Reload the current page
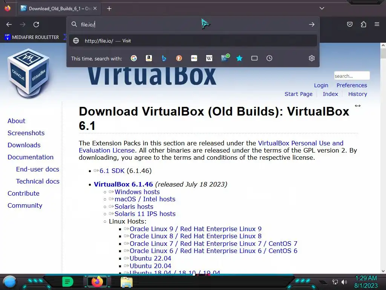Screen dimensions: 386x290 36,25
